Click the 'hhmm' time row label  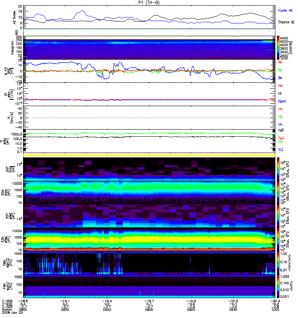coord(7,310)
